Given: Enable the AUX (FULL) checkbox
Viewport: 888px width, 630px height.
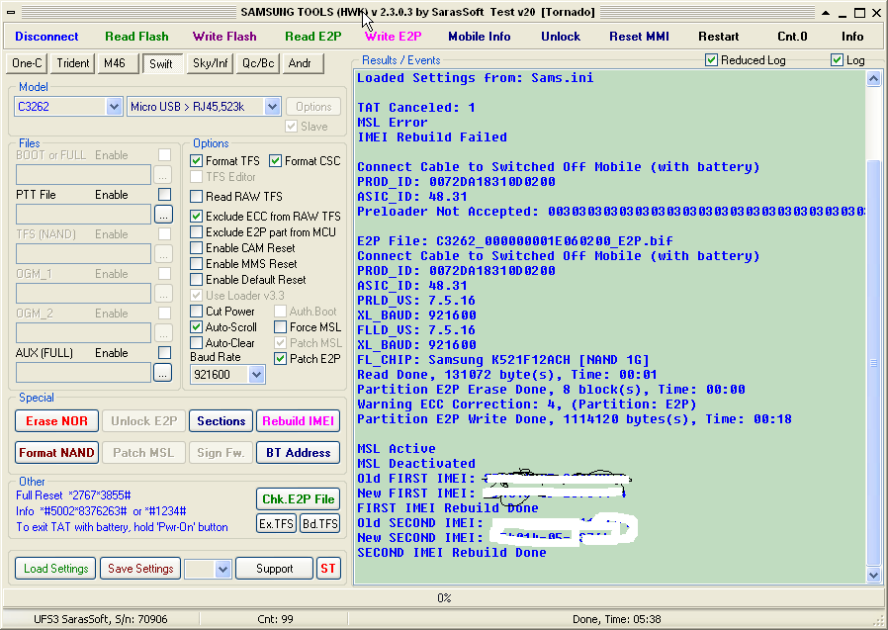Looking at the screenshot, I should 165,352.
